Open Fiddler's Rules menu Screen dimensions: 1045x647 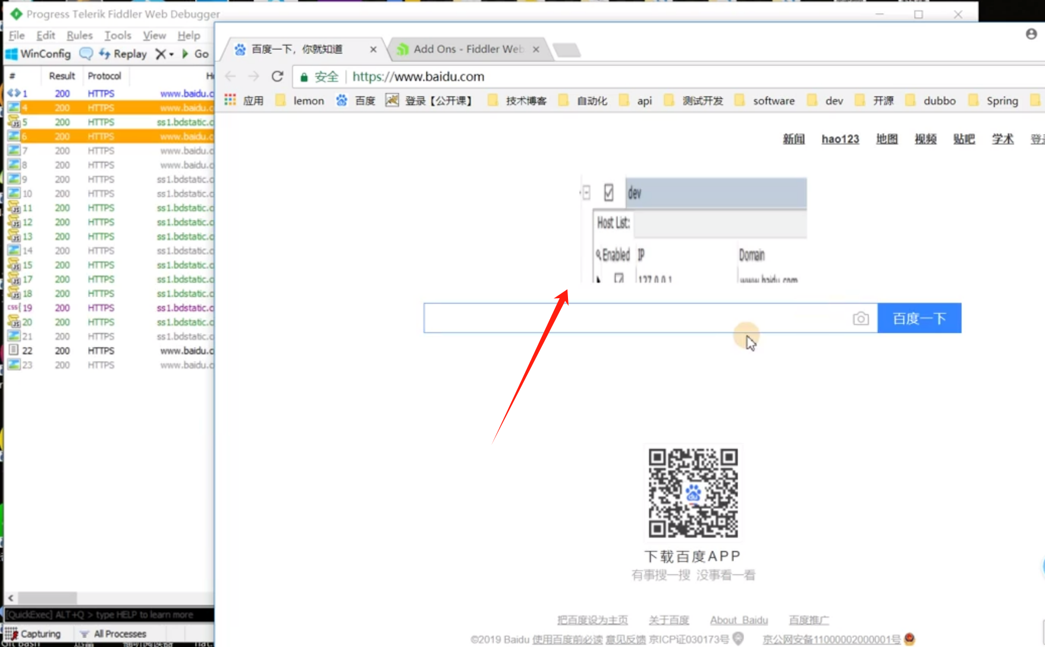tap(79, 35)
